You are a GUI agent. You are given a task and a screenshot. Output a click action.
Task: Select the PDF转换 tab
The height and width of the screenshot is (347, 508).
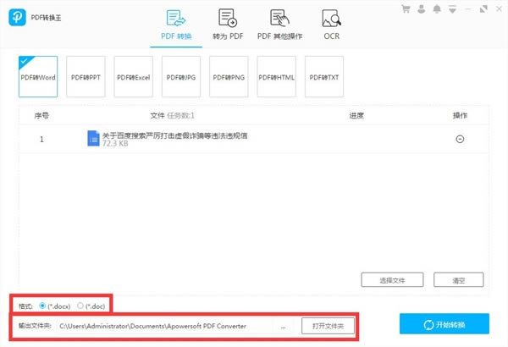(176, 25)
